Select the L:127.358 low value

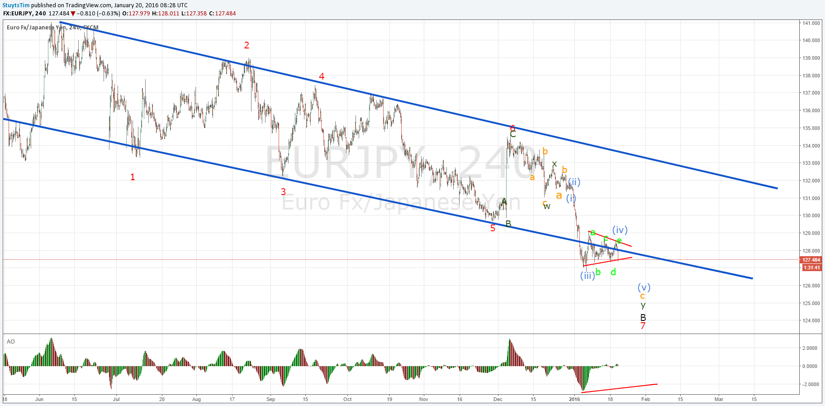pos(194,14)
